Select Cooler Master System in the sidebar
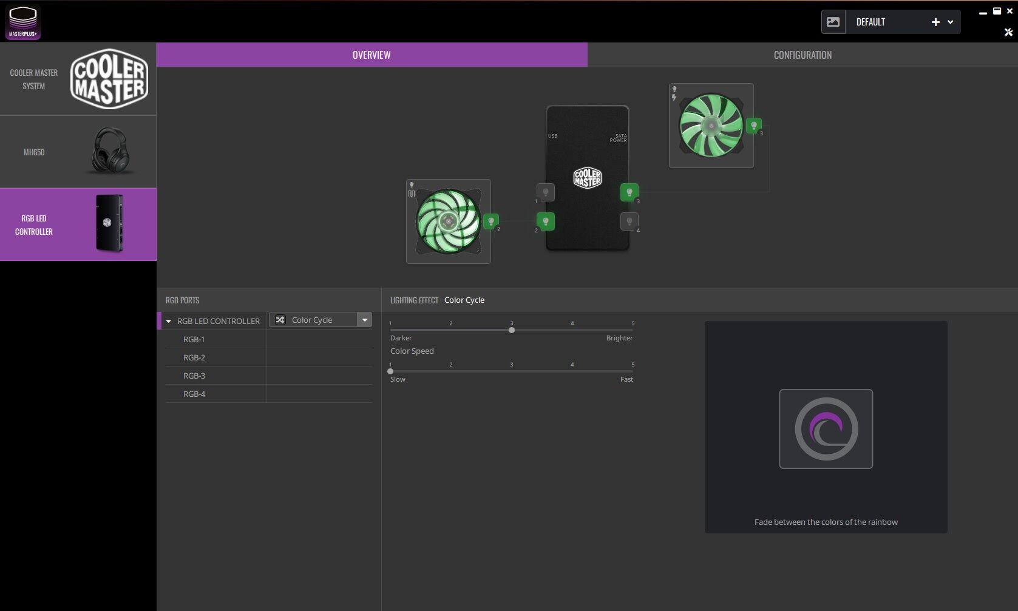 pyautogui.click(x=78, y=79)
